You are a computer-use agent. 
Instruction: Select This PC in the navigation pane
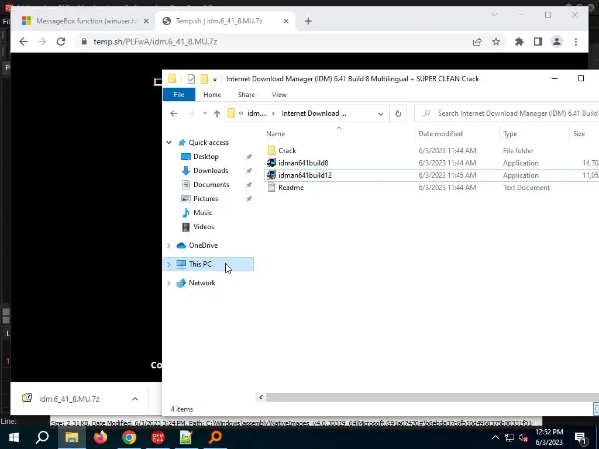(200, 264)
